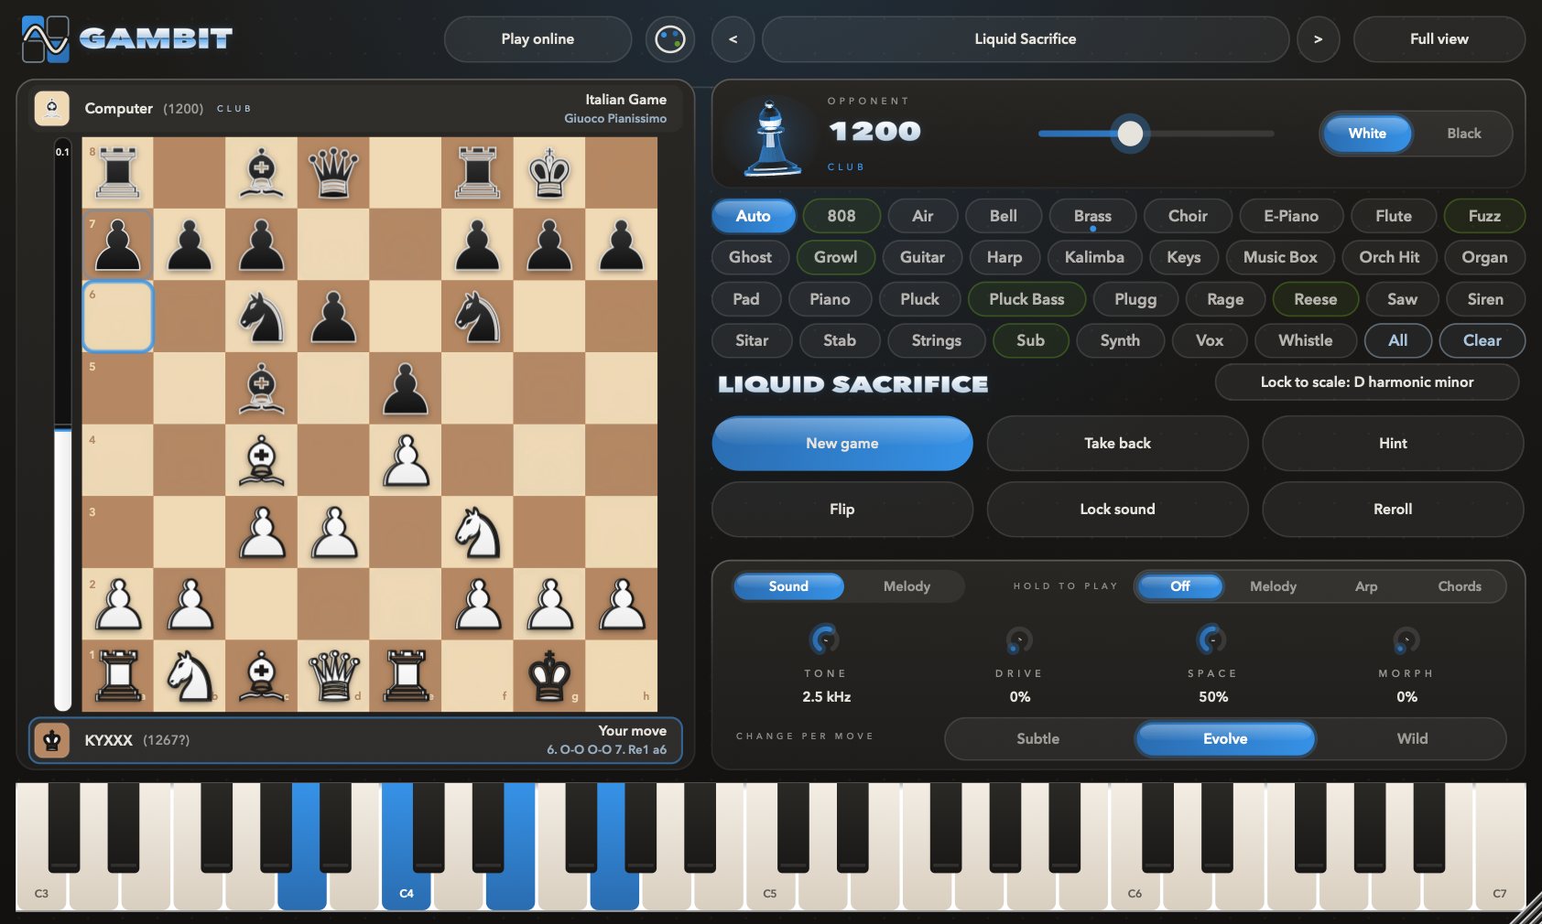Screen dimensions: 1542x924
Task: Select the black queen on d8
Action: (333, 173)
